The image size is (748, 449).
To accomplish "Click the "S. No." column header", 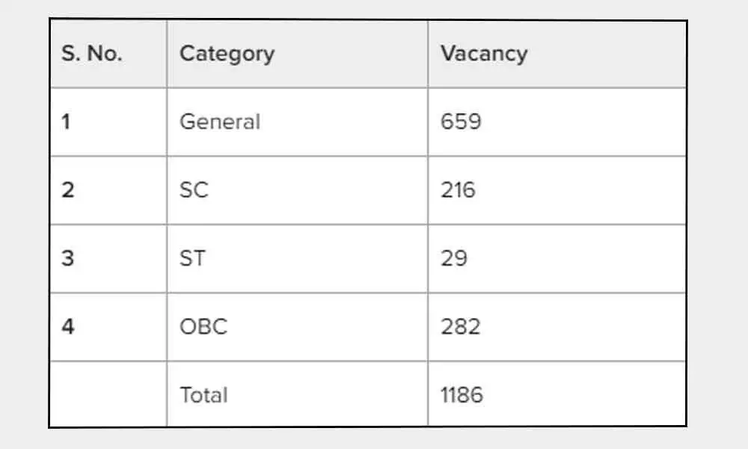I will coord(92,54).
